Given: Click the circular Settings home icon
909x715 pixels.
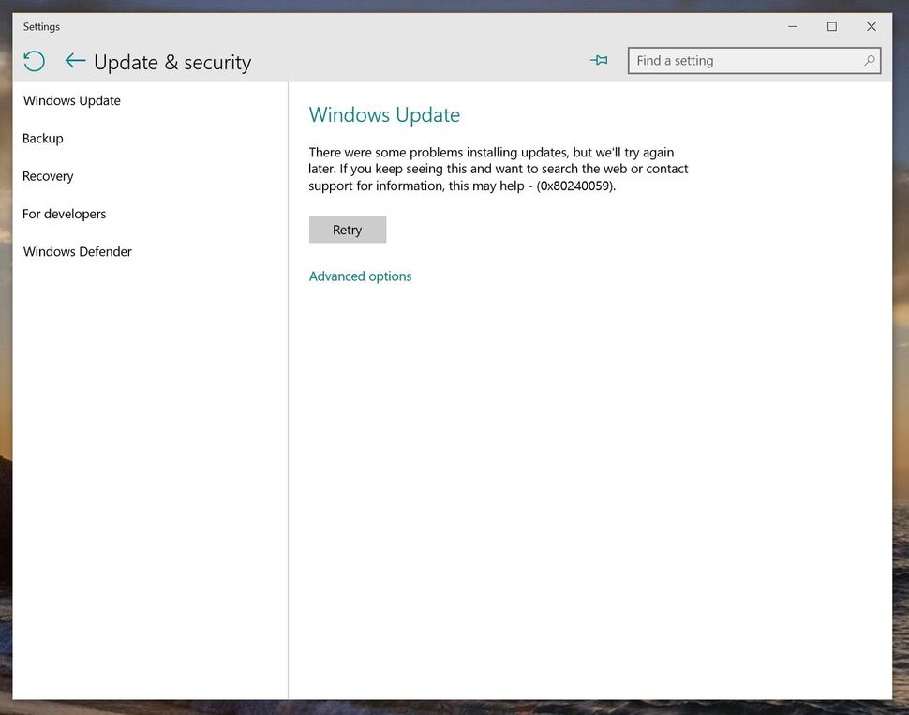Looking at the screenshot, I should tap(34, 60).
